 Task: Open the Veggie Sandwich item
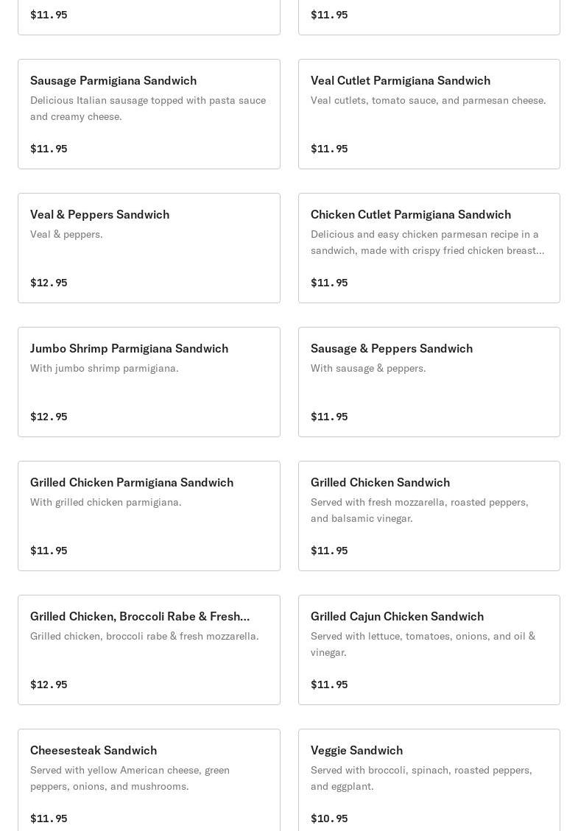429,780
